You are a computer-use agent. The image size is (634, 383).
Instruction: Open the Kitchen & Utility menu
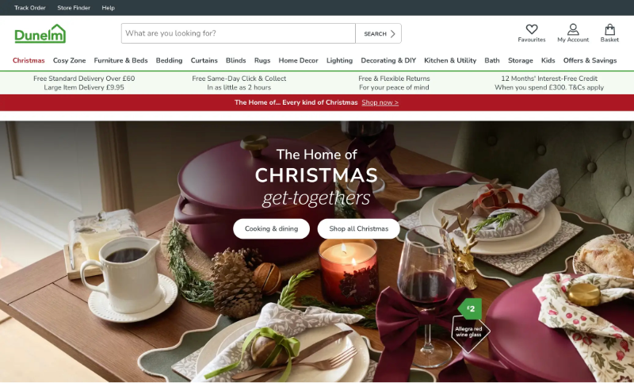[450, 60]
